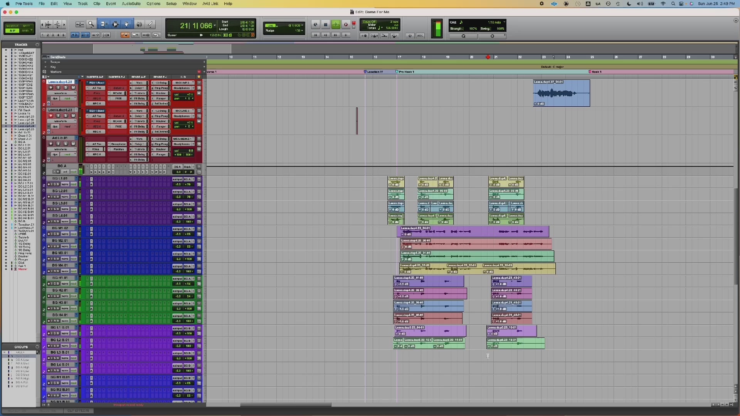Select the Pencil tool

click(x=151, y=24)
